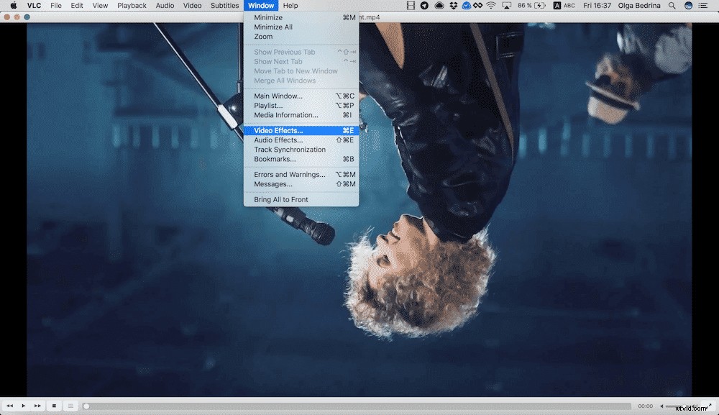Toggle play/pause with the play button
The width and height of the screenshot is (719, 415).
(x=22, y=406)
